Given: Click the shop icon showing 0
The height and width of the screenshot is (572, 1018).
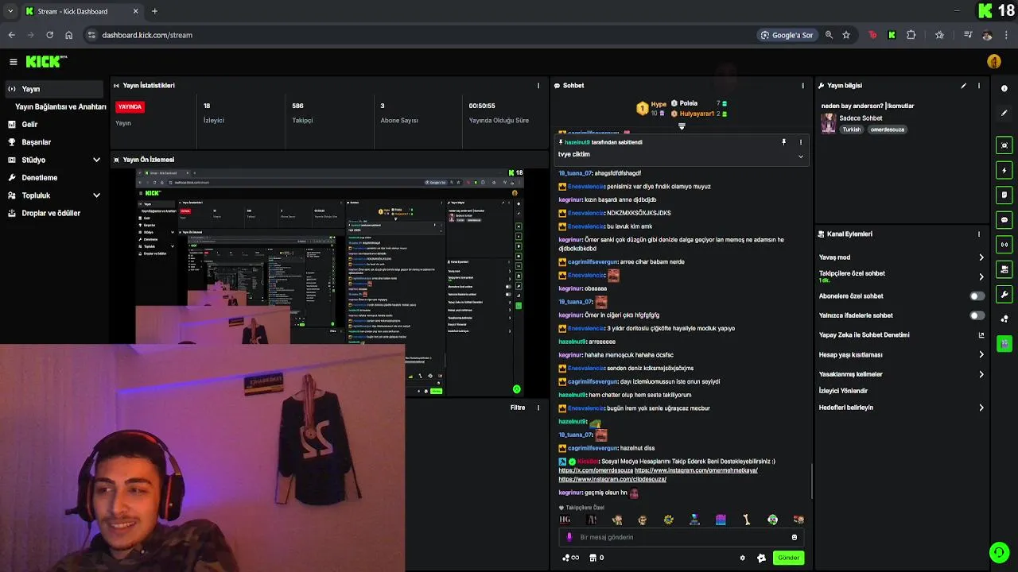Looking at the screenshot, I should (596, 558).
